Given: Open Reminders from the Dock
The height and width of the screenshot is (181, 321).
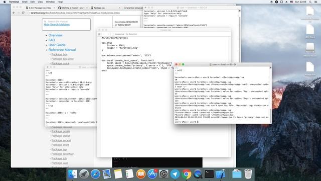Looking at the screenshot, I should [129, 174].
